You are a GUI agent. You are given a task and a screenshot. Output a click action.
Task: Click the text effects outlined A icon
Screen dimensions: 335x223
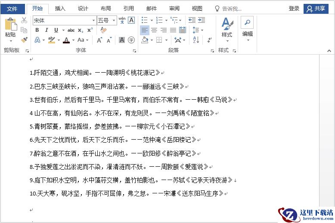[x=37, y=40]
